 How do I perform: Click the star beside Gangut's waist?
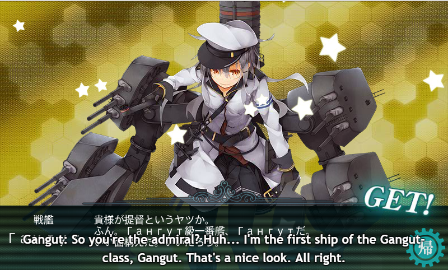pos(177,135)
